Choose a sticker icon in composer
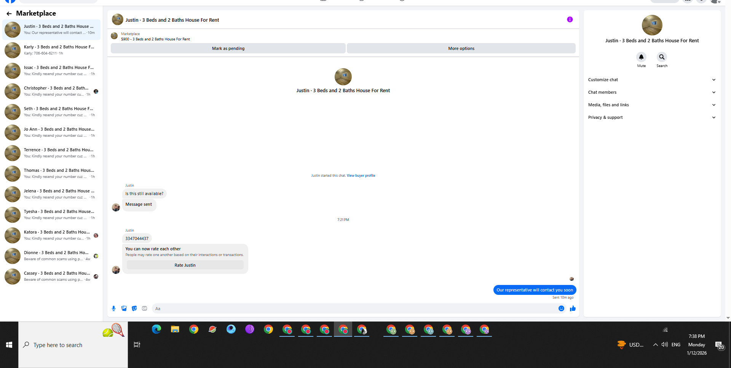The width and height of the screenshot is (731, 368). pyautogui.click(x=134, y=309)
